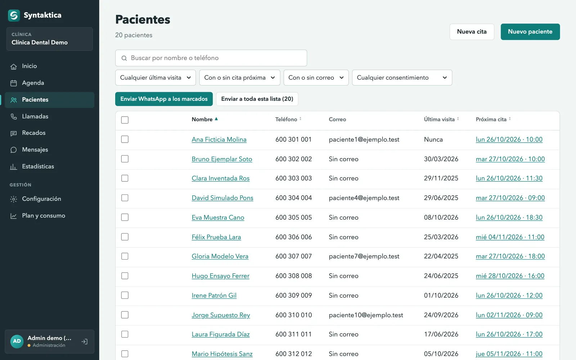The width and height of the screenshot is (576, 360).
Task: Click the Llamadas phone icon
Action: (14, 117)
